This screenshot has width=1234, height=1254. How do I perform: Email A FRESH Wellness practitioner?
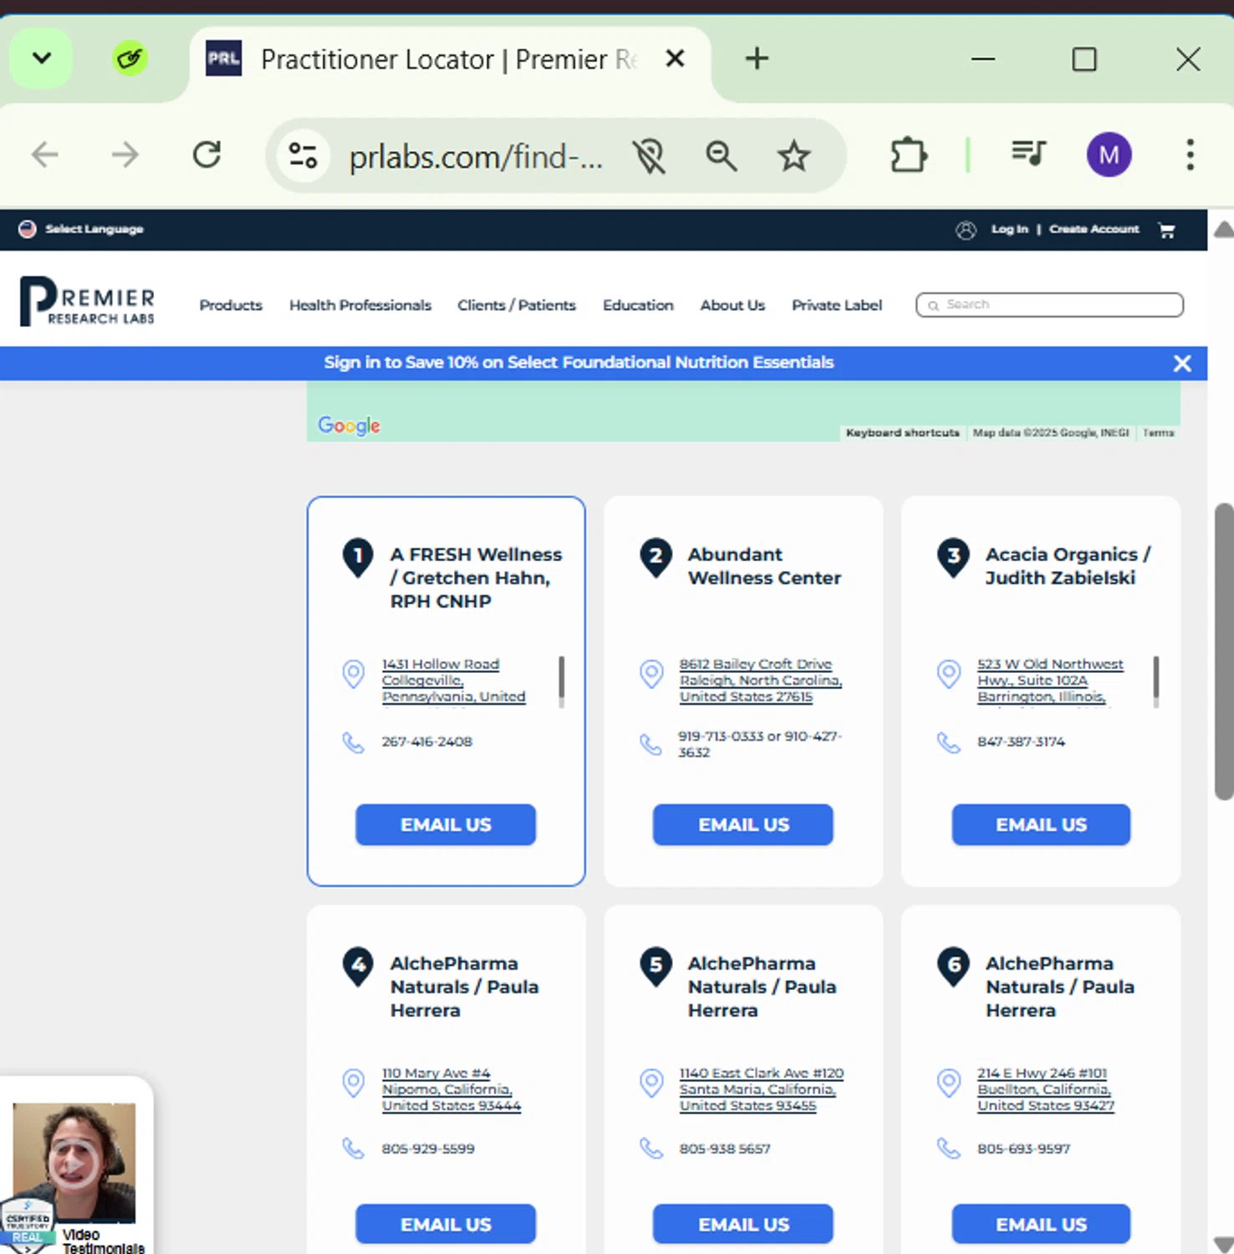tap(446, 825)
